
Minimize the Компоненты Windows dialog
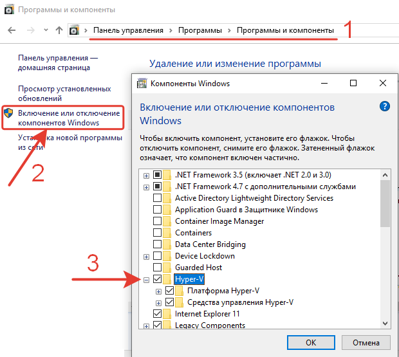pos(324,83)
